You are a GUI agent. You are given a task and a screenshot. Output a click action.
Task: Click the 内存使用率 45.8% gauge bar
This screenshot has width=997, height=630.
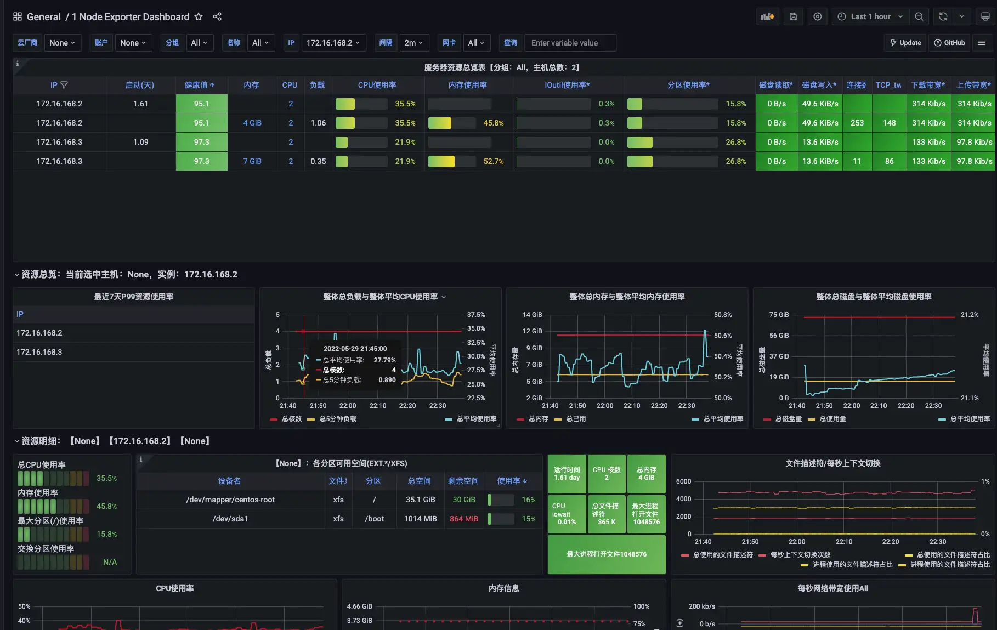click(x=53, y=506)
